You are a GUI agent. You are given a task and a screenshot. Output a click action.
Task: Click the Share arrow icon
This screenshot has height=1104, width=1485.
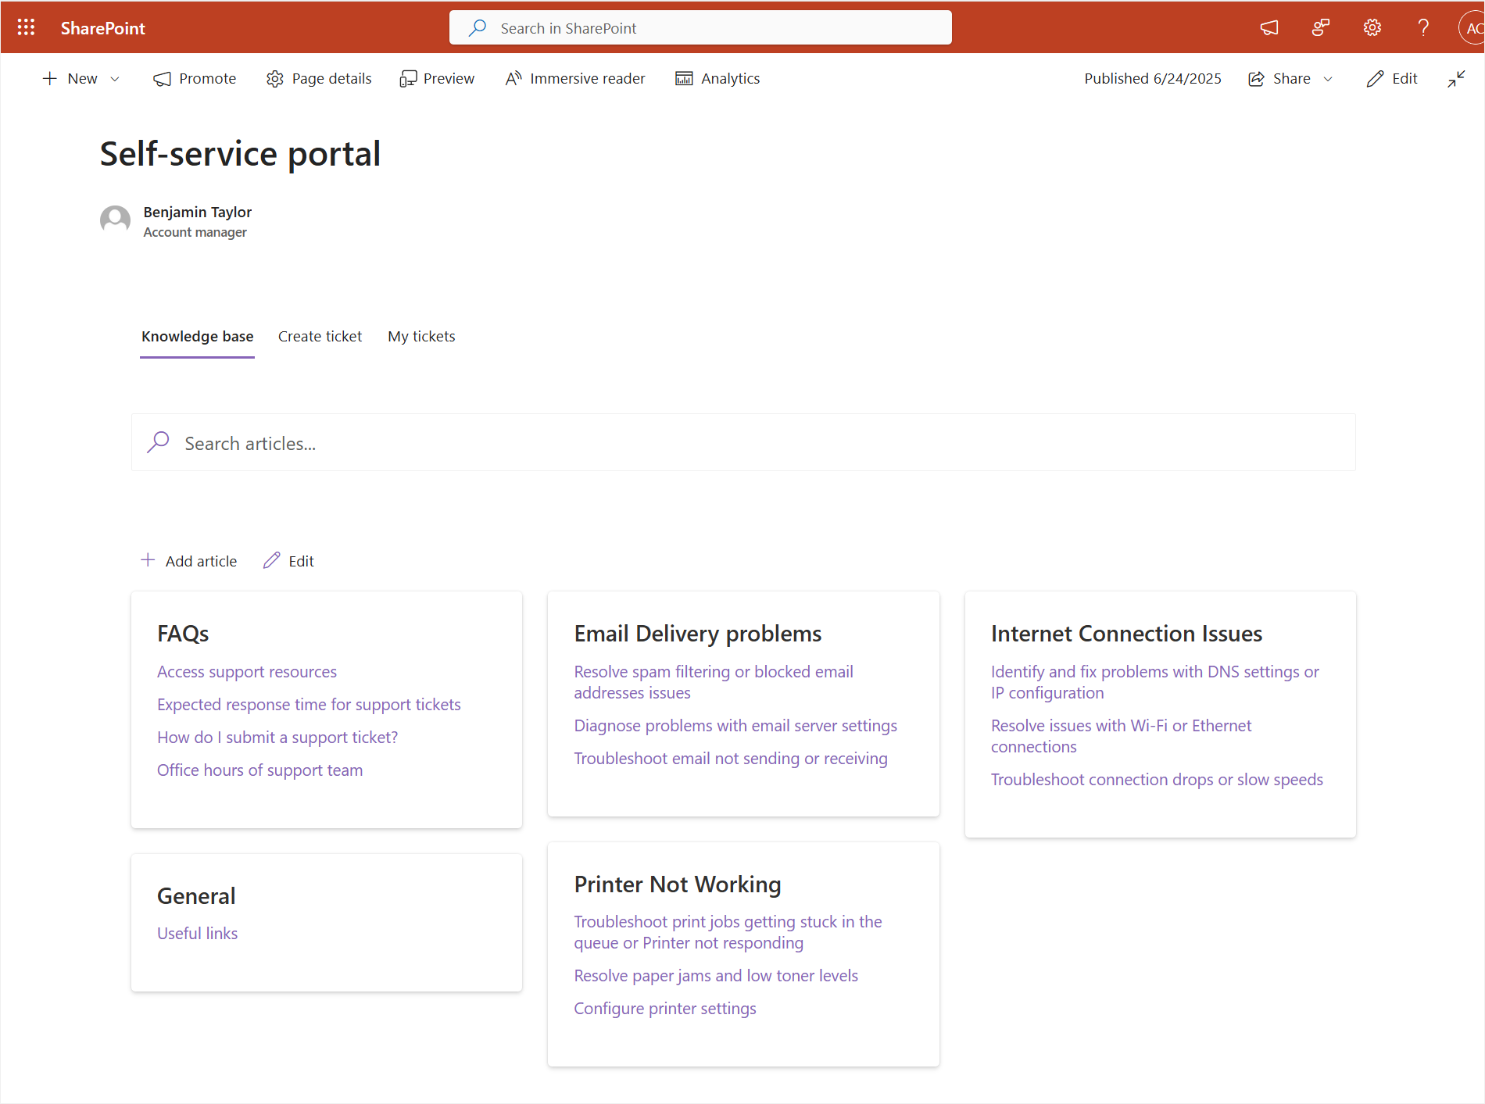(x=1256, y=78)
